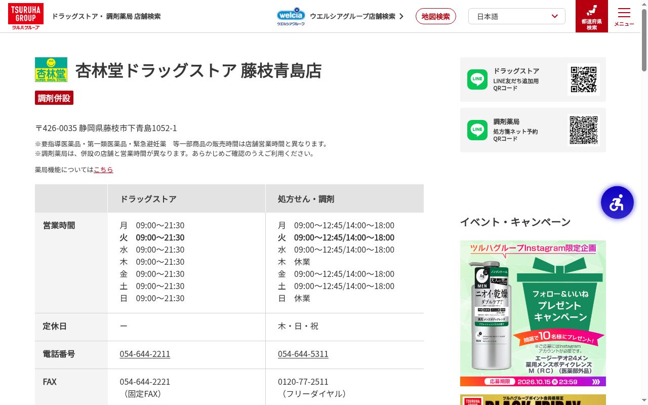Click ドラッグストア・調剤薬局 店舗検索 header text
Screen dimensions: 648x405
click(x=106, y=16)
